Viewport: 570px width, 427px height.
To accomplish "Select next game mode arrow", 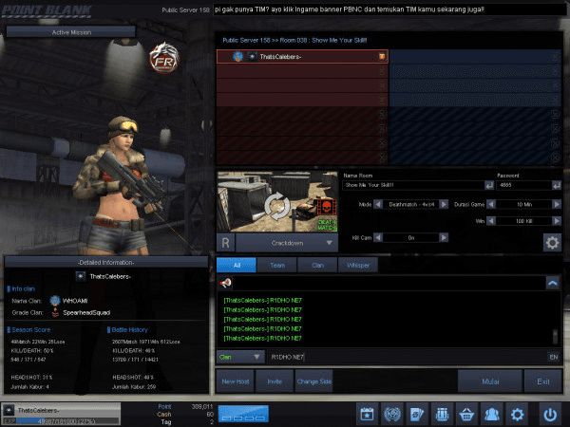I will (x=444, y=204).
